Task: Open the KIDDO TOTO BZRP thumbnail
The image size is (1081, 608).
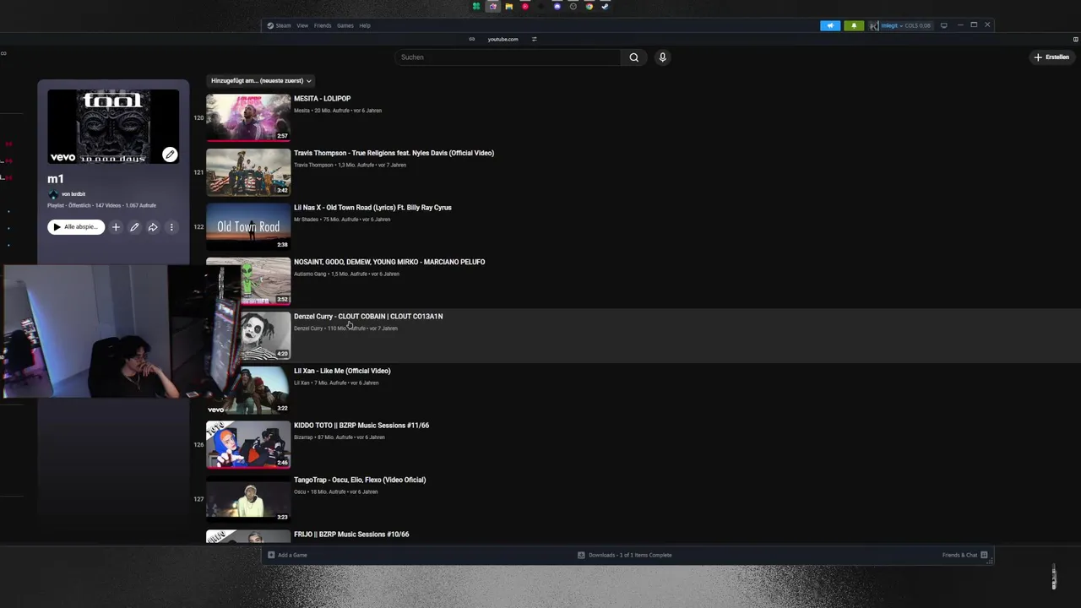Action: point(248,444)
